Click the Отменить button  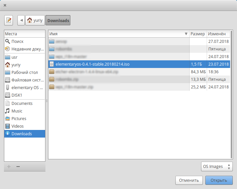click(189, 180)
